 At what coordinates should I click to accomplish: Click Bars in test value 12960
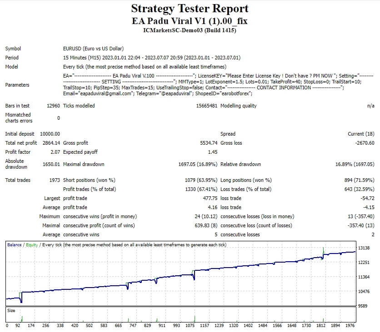click(x=53, y=106)
